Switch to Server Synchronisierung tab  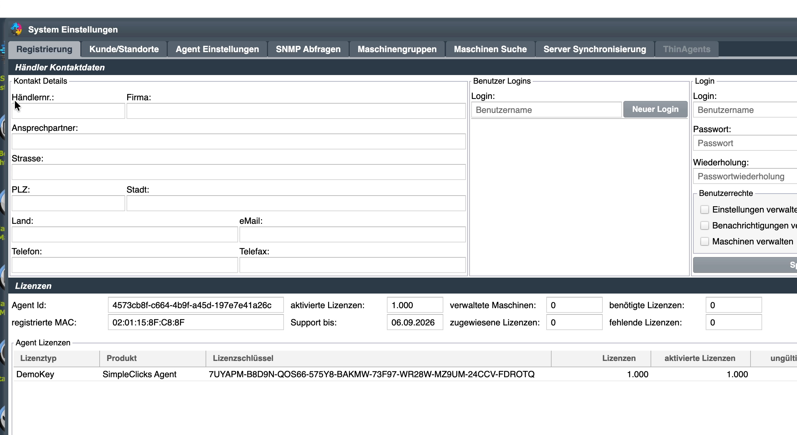595,49
